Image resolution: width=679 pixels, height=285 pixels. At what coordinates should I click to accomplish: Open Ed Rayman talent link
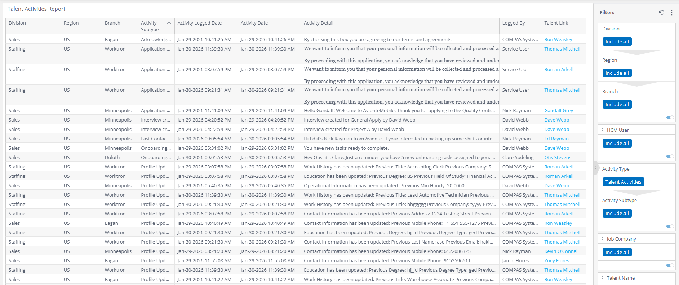point(556,139)
